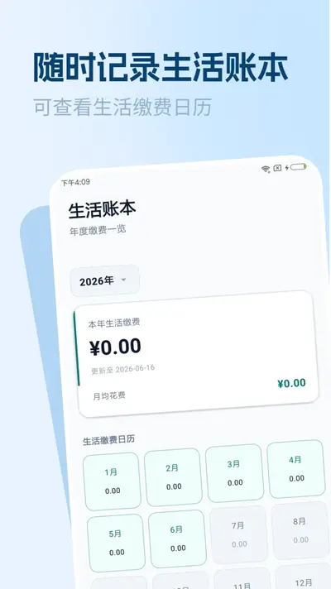Image resolution: width=331 pixels, height=589 pixels.
Task: Select the 5月 calendar tile
Action: pos(116,543)
